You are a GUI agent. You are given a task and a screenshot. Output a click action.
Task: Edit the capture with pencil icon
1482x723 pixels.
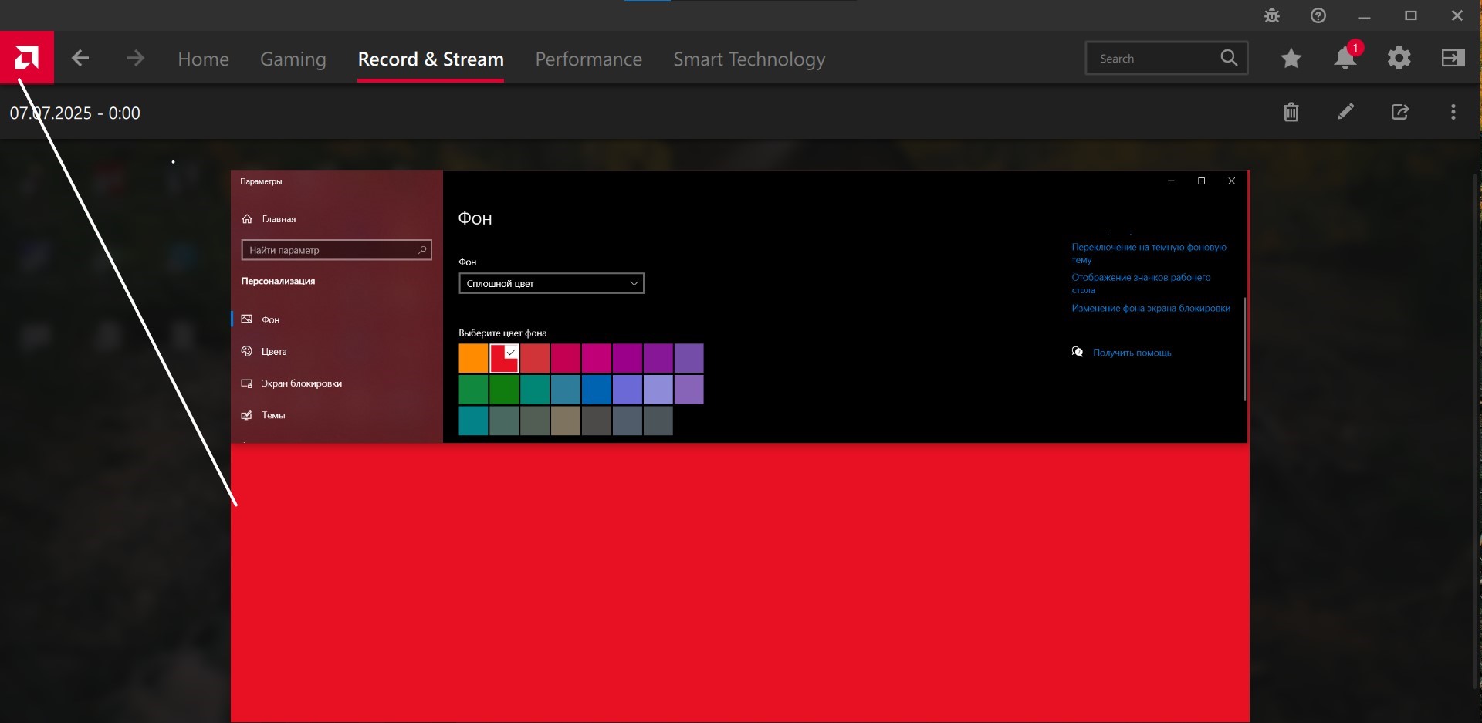(1346, 112)
